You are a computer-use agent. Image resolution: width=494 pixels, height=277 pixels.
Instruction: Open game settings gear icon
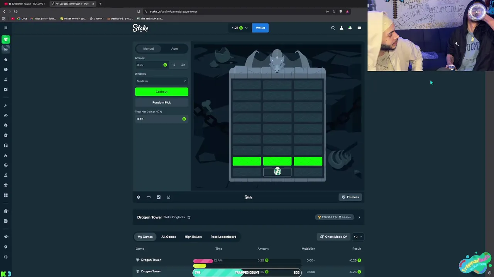pyautogui.click(x=139, y=197)
